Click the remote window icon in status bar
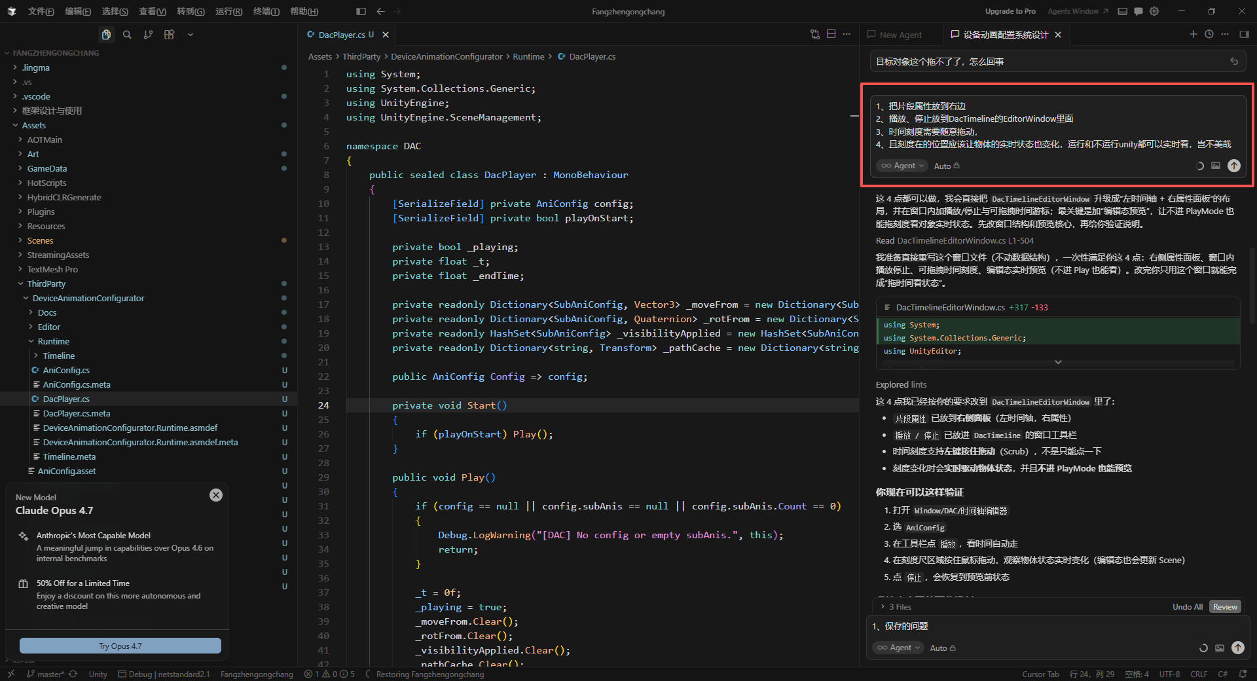Image resolution: width=1257 pixels, height=681 pixels. (x=11, y=674)
